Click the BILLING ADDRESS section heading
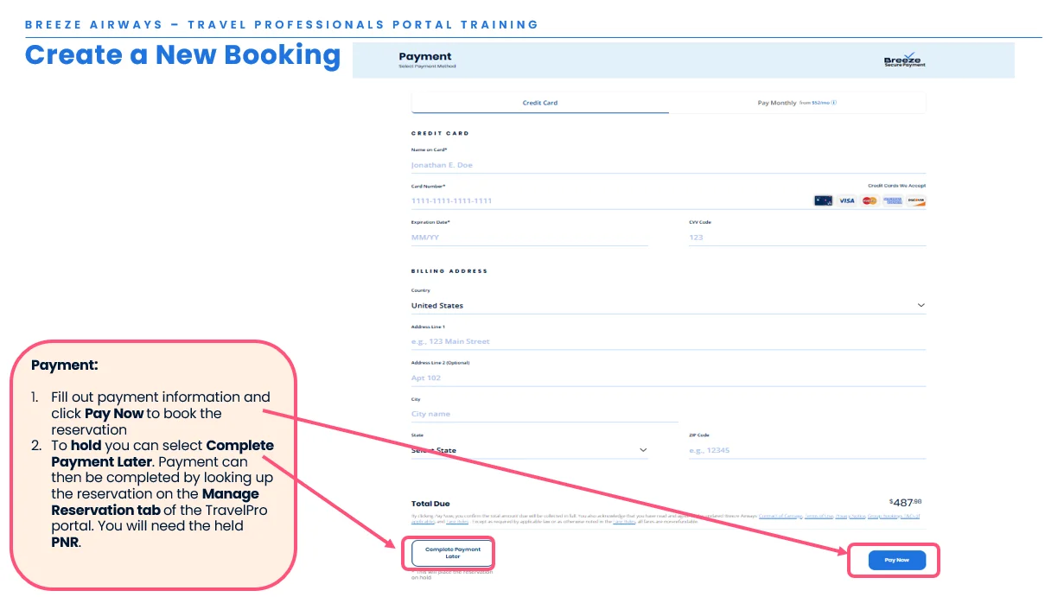 [x=449, y=271]
